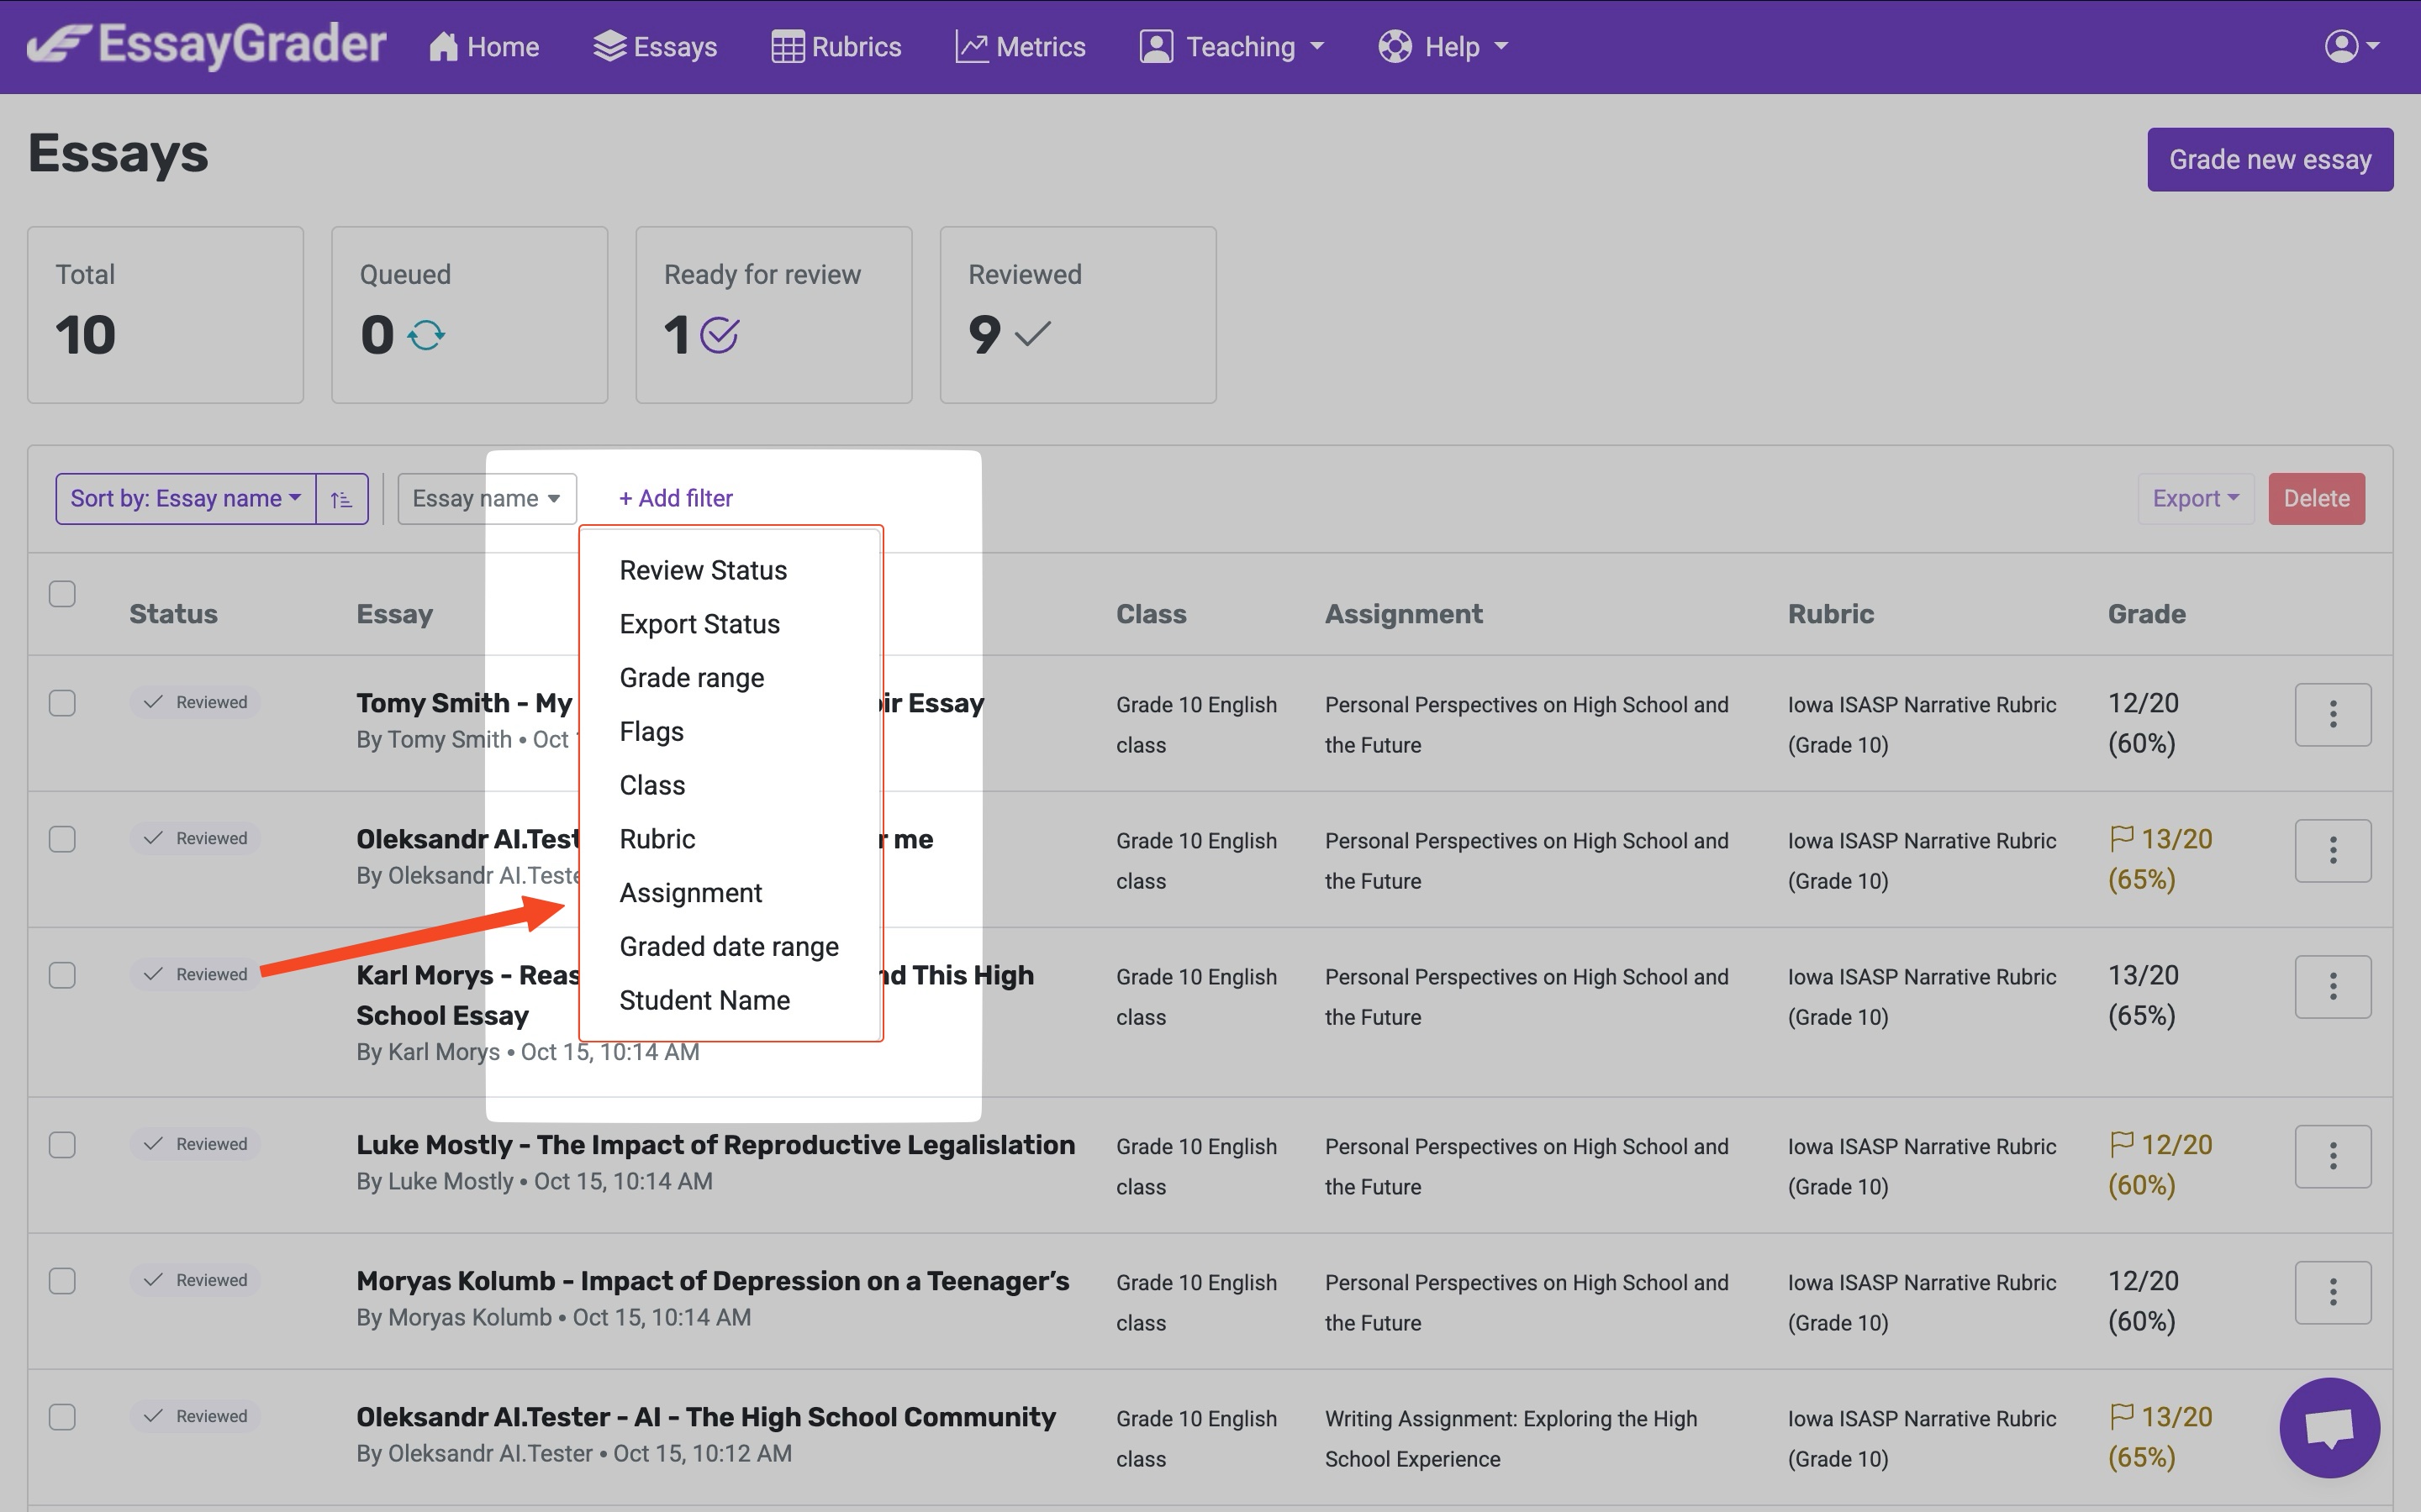This screenshot has width=2421, height=1512.
Task: Open the Luke Mostly essay title
Action: (x=715, y=1145)
